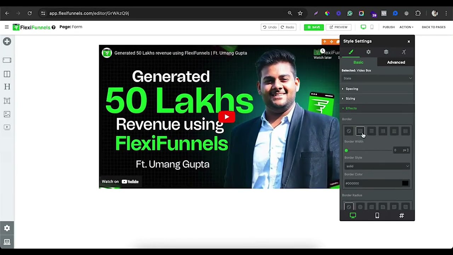453x255 pixels.
Task: Open the paintbrush style tab icon
Action: coord(351,52)
